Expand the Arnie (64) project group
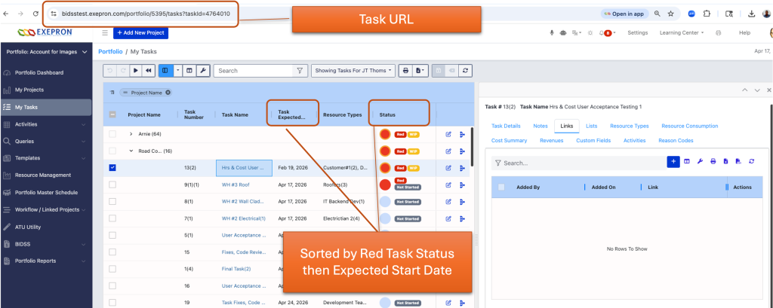The width and height of the screenshot is (773, 308). (x=131, y=134)
